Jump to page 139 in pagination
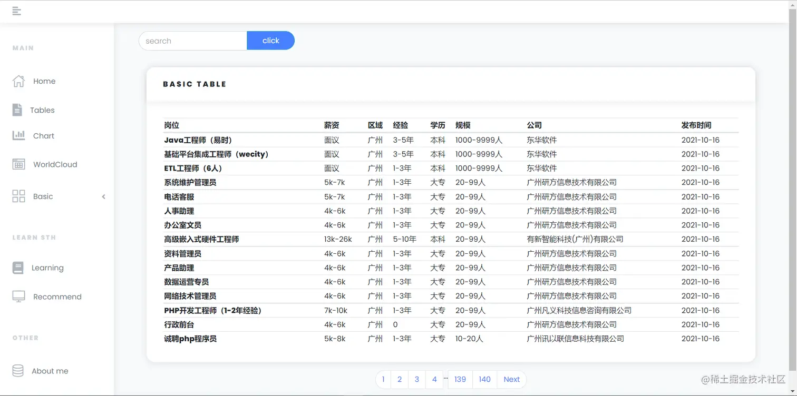 [460, 379]
